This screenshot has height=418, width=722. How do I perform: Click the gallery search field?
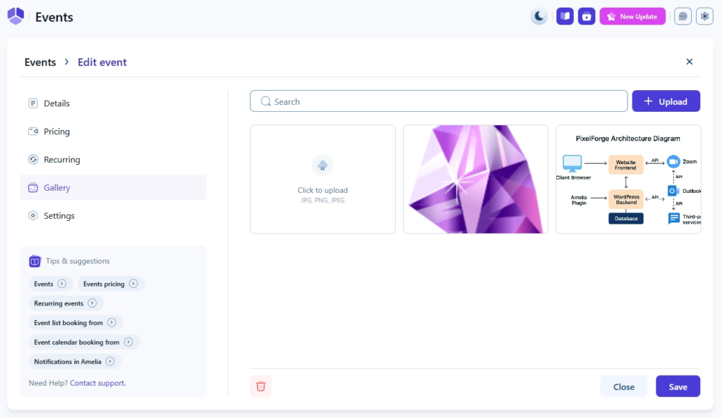439,101
